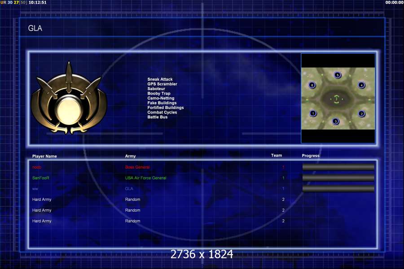Viewport: 404px width, 269px height.
Task: Click the Booby Trap ability
Action: (x=159, y=93)
